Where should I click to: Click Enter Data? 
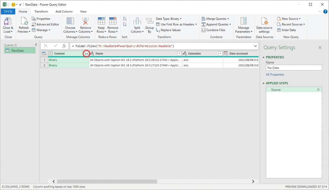286,30
